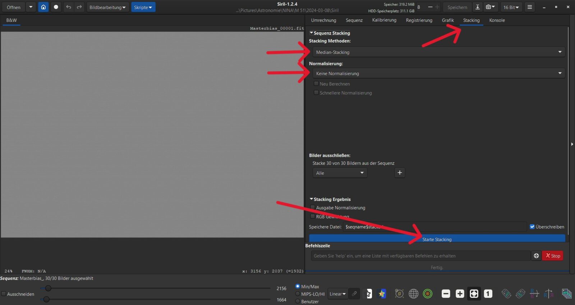The height and width of the screenshot is (305, 575).
Task: Click the livestacking circle icon
Action: 56,7
